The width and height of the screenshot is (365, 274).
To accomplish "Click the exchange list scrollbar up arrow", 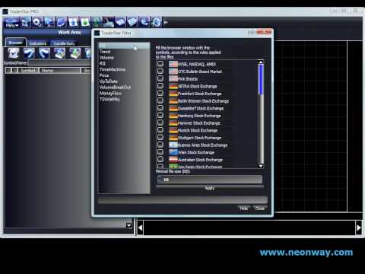I will coord(261,62).
